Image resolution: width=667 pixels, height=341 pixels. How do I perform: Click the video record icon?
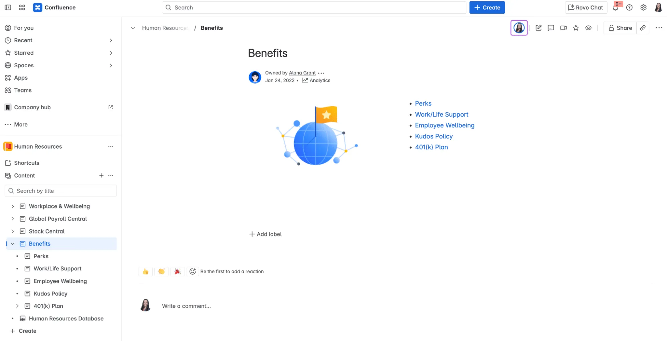tap(563, 28)
